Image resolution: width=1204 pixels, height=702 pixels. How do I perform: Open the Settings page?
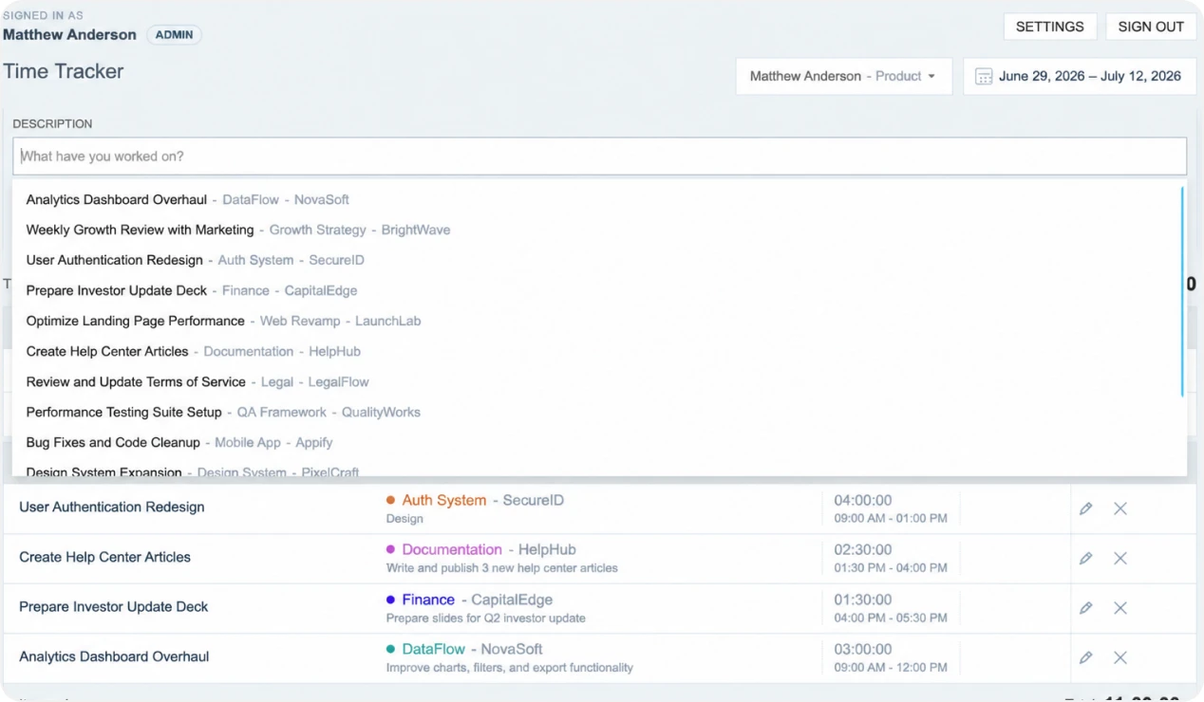point(1049,27)
